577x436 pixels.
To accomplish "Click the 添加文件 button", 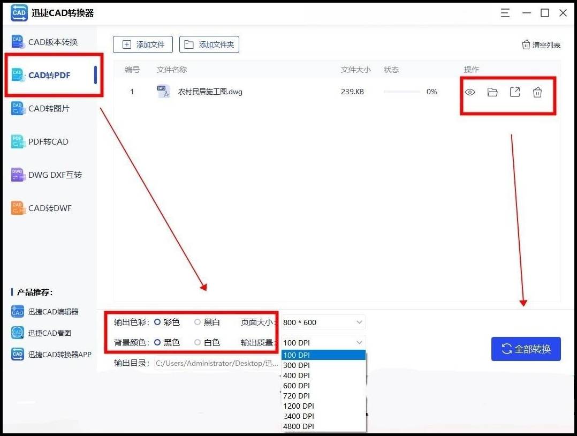I will click(143, 44).
